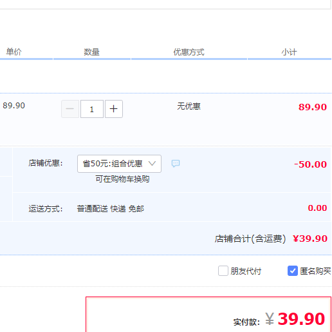The width and height of the screenshot is (332, 332).
Task: Click the -50.00 discount amount
Action: [310, 164]
